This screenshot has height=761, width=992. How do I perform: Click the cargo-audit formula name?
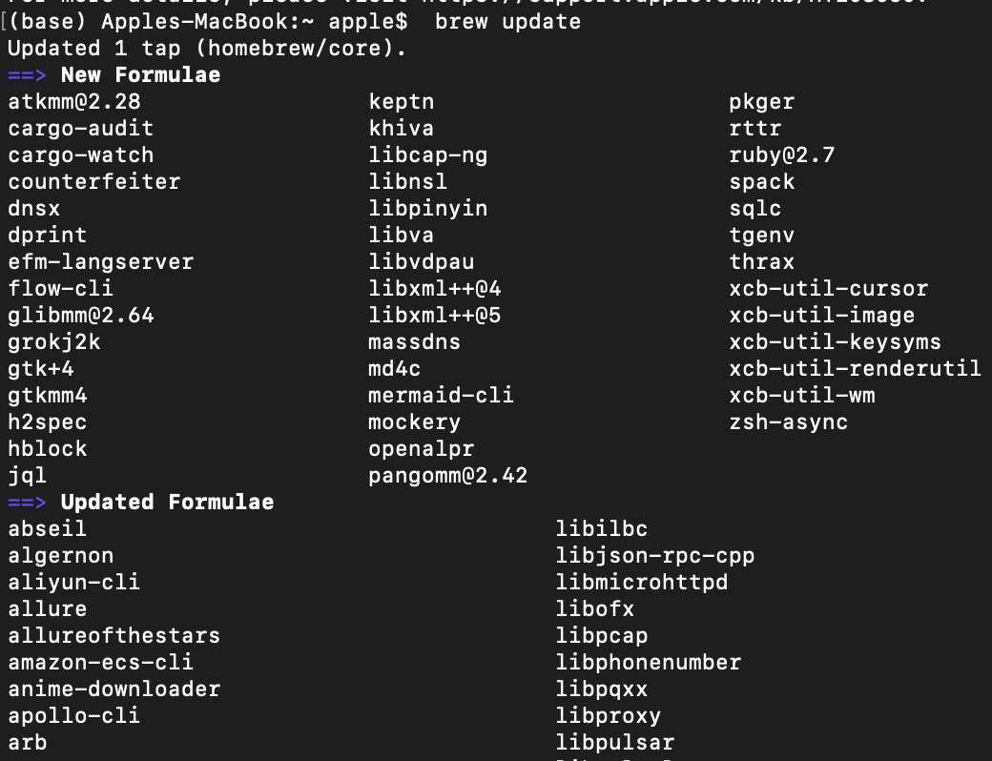(81, 128)
